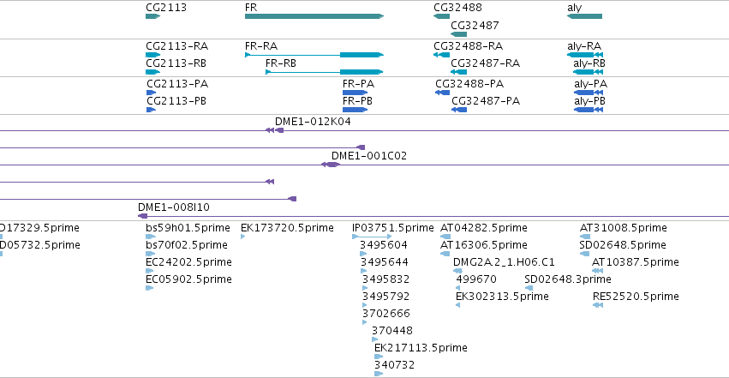The height and width of the screenshot is (378, 729).
Task: Open the IP03751.5prime EST feature
Action: (372, 237)
